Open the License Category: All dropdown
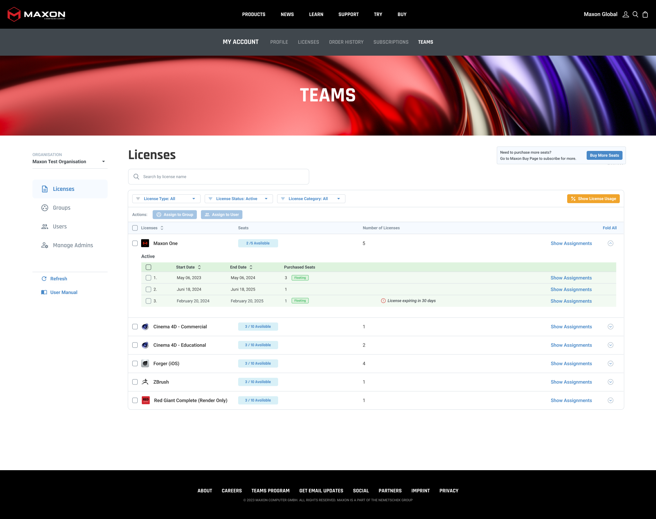The image size is (656, 519). (311, 199)
